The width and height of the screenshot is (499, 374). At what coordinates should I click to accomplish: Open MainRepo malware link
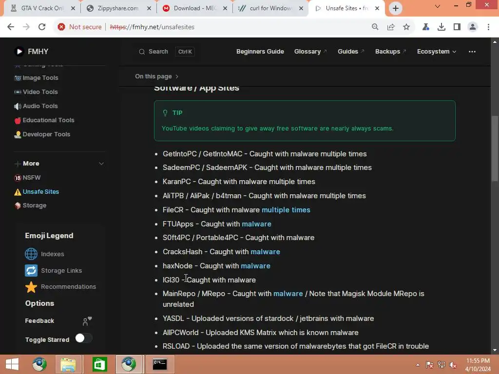pyautogui.click(x=288, y=294)
